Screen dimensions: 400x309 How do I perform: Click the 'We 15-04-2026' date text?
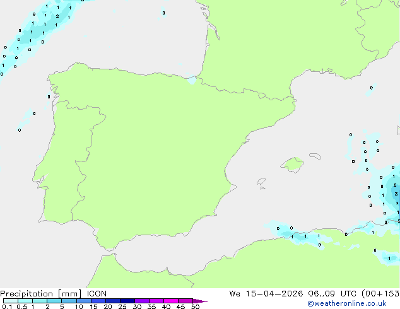[x=266, y=294]
